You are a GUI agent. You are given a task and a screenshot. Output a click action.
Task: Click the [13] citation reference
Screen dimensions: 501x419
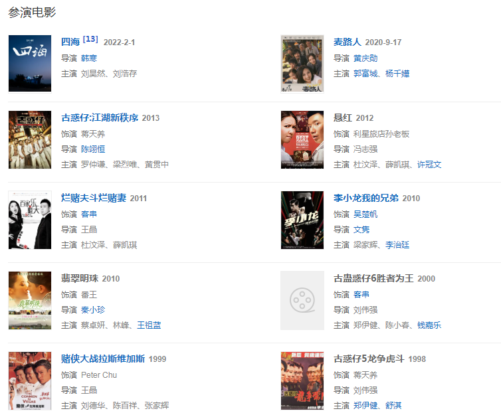click(90, 39)
